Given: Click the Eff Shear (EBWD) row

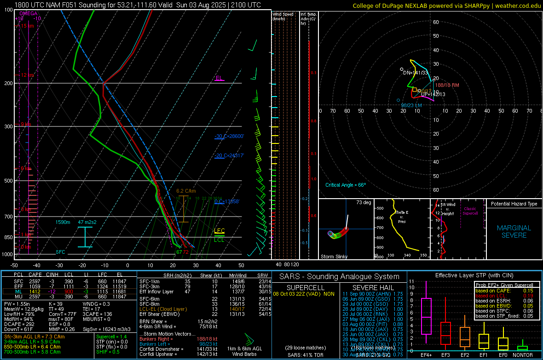Looking at the screenshot, I should tap(205, 314).
